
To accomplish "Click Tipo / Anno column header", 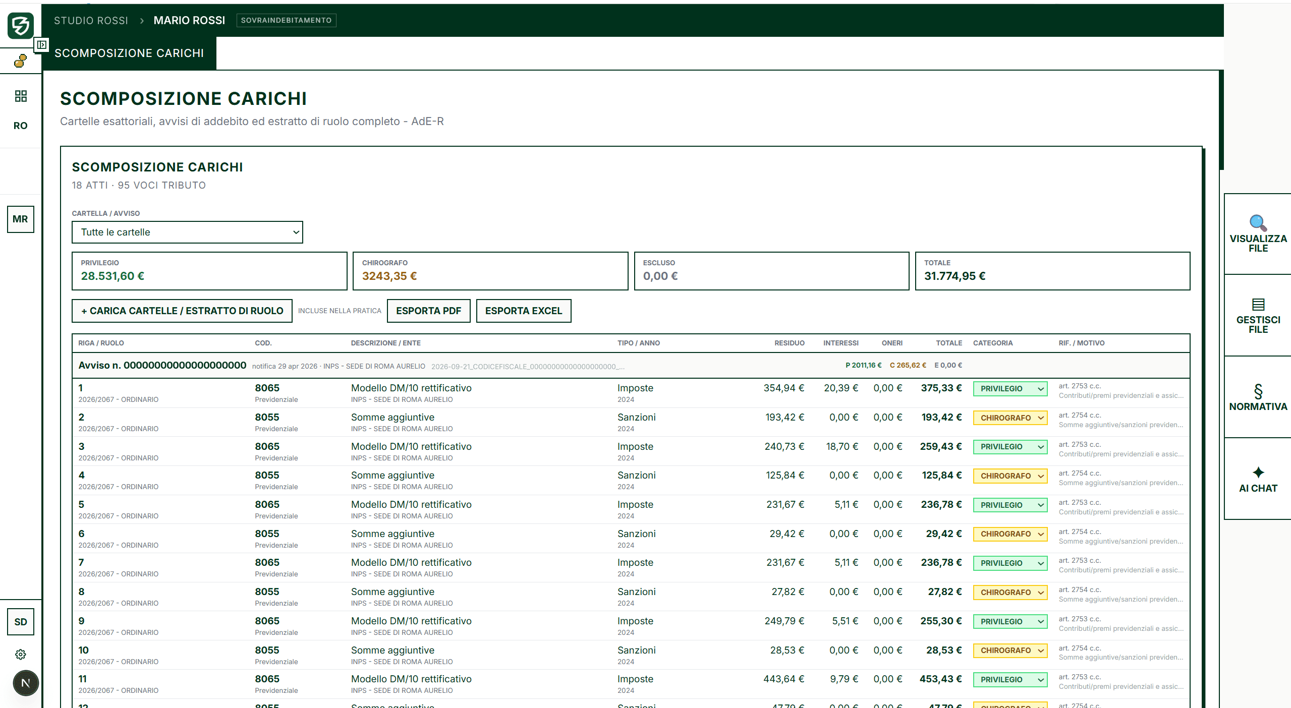I will [x=638, y=343].
